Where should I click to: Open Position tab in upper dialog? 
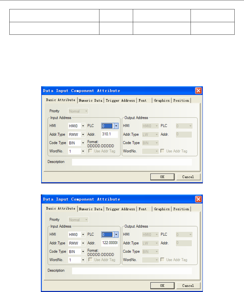pos(181,100)
